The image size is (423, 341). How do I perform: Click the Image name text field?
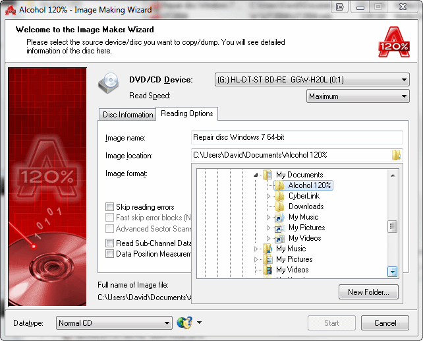296,138
